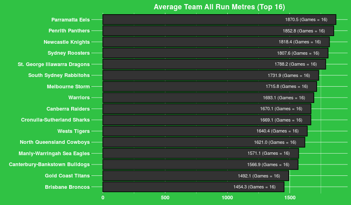Screen dimensions: 351x205
Task: Select the North Queensland Cowboys bar
Action: click(204, 142)
